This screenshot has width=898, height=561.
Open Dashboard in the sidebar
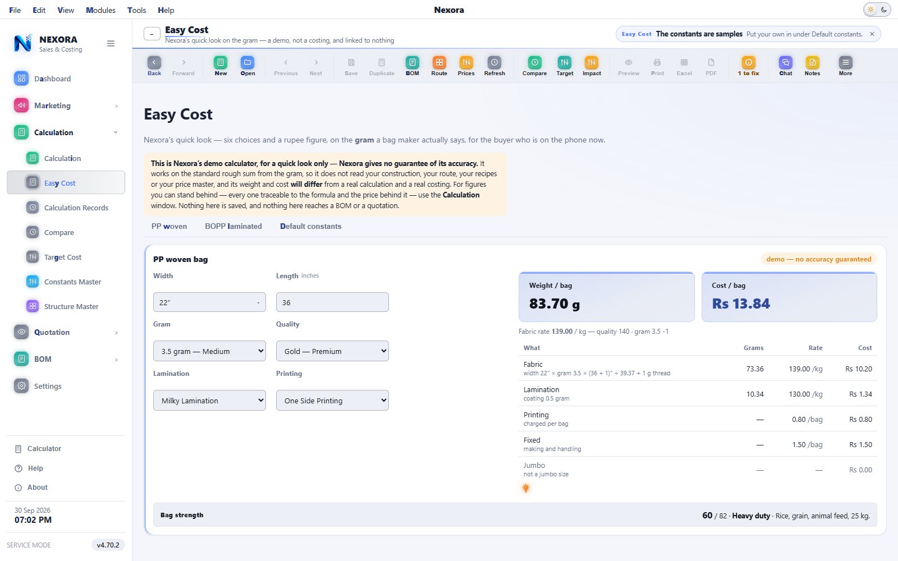66,79
